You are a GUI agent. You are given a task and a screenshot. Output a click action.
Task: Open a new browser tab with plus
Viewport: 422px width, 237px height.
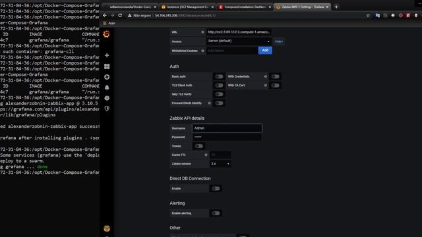coord(336,7)
